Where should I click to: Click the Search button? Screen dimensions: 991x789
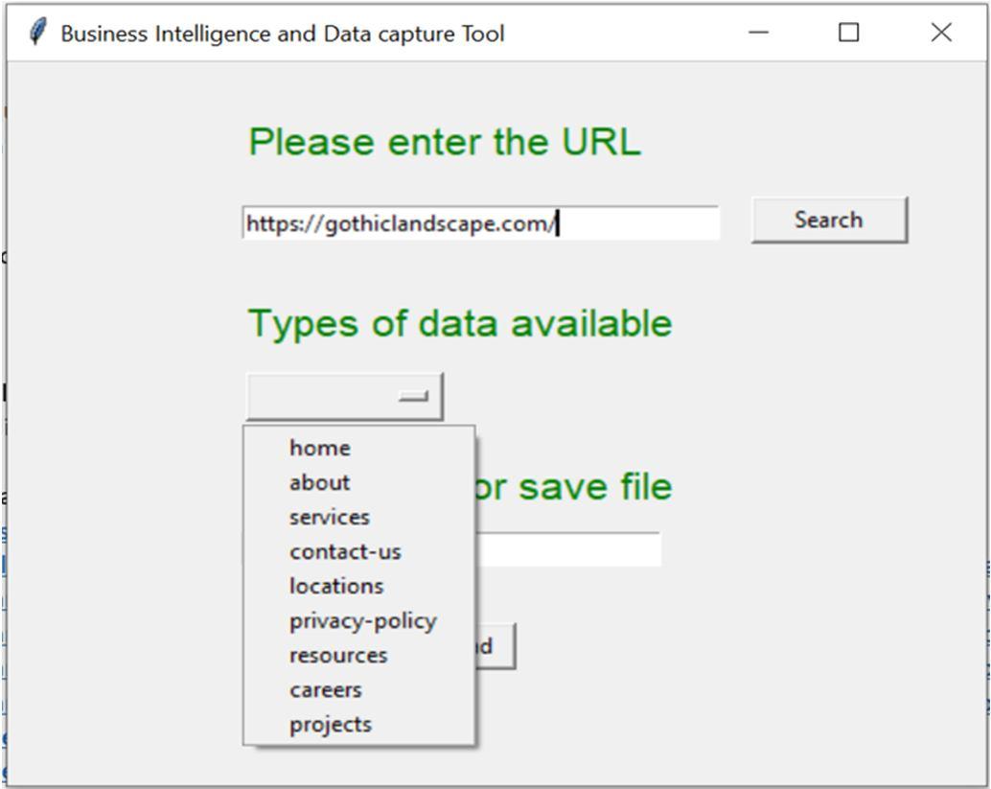[x=828, y=220]
